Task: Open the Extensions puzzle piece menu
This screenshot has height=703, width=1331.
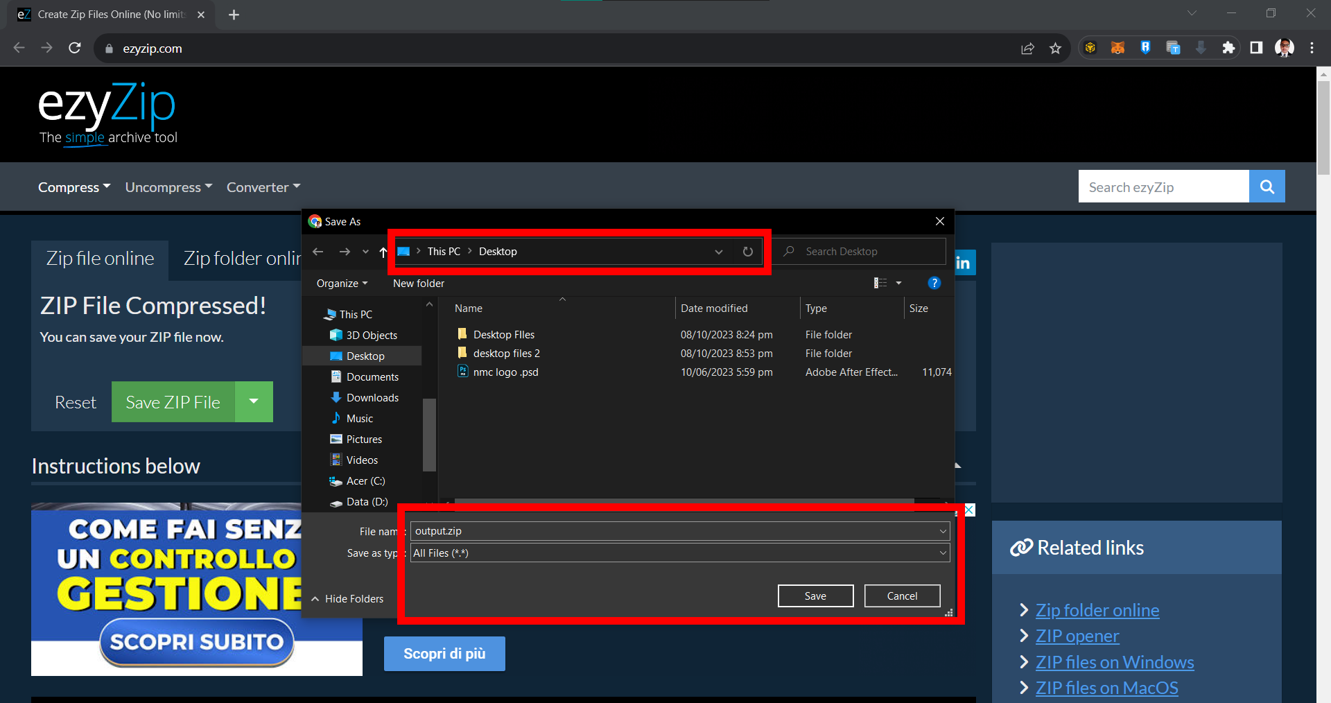Action: click(1228, 48)
